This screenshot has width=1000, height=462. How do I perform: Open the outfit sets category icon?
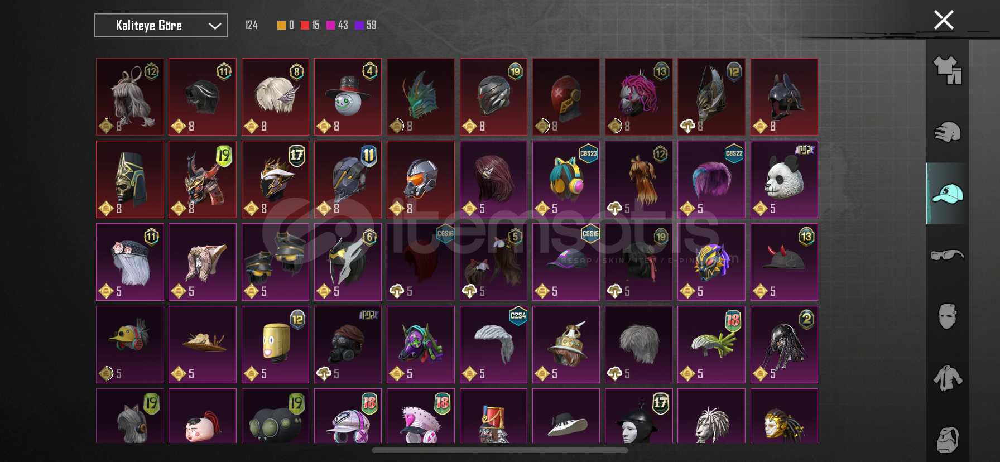click(x=947, y=70)
